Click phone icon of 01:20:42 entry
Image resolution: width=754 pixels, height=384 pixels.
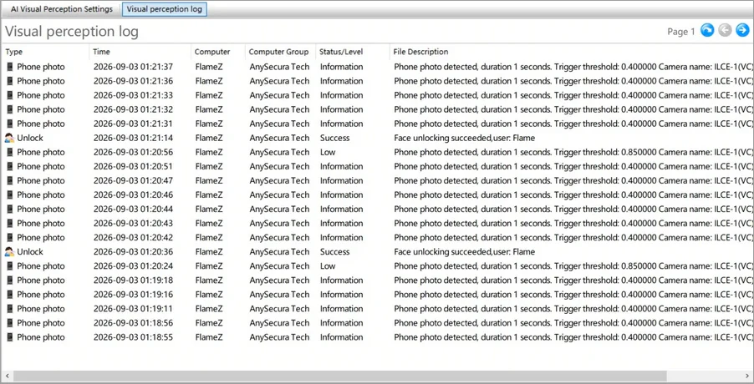click(10, 238)
